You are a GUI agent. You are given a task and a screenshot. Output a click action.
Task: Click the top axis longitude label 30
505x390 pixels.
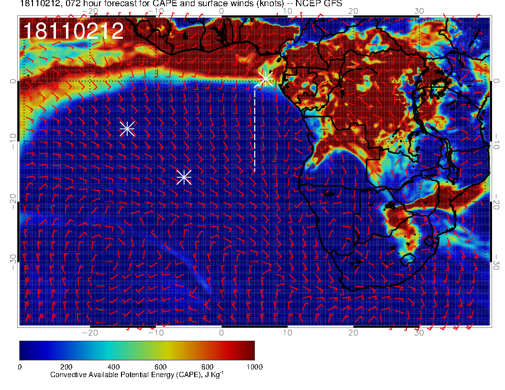coord(419,11)
